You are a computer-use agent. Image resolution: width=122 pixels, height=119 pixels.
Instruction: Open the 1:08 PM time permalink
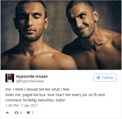coord(12,106)
